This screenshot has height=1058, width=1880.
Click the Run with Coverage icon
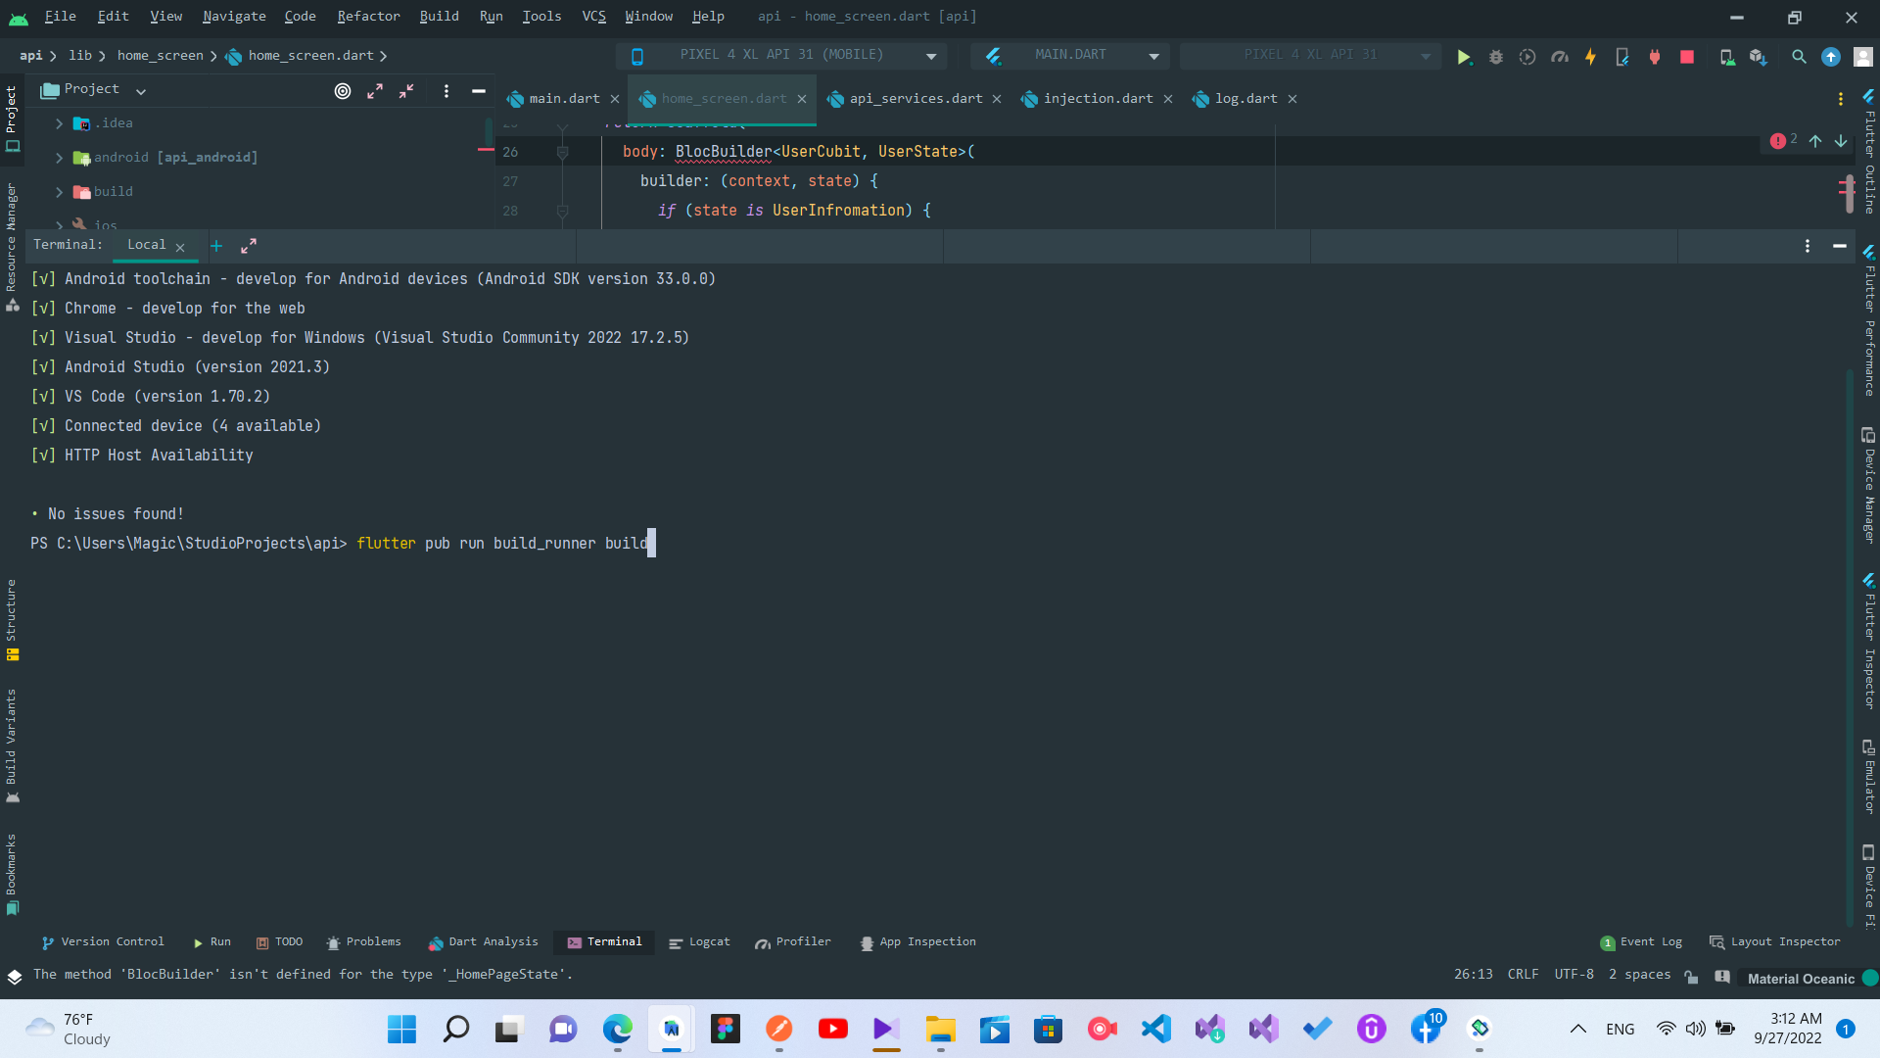coord(1527,57)
